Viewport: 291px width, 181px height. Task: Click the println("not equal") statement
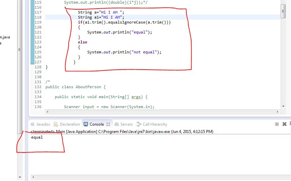(124, 52)
